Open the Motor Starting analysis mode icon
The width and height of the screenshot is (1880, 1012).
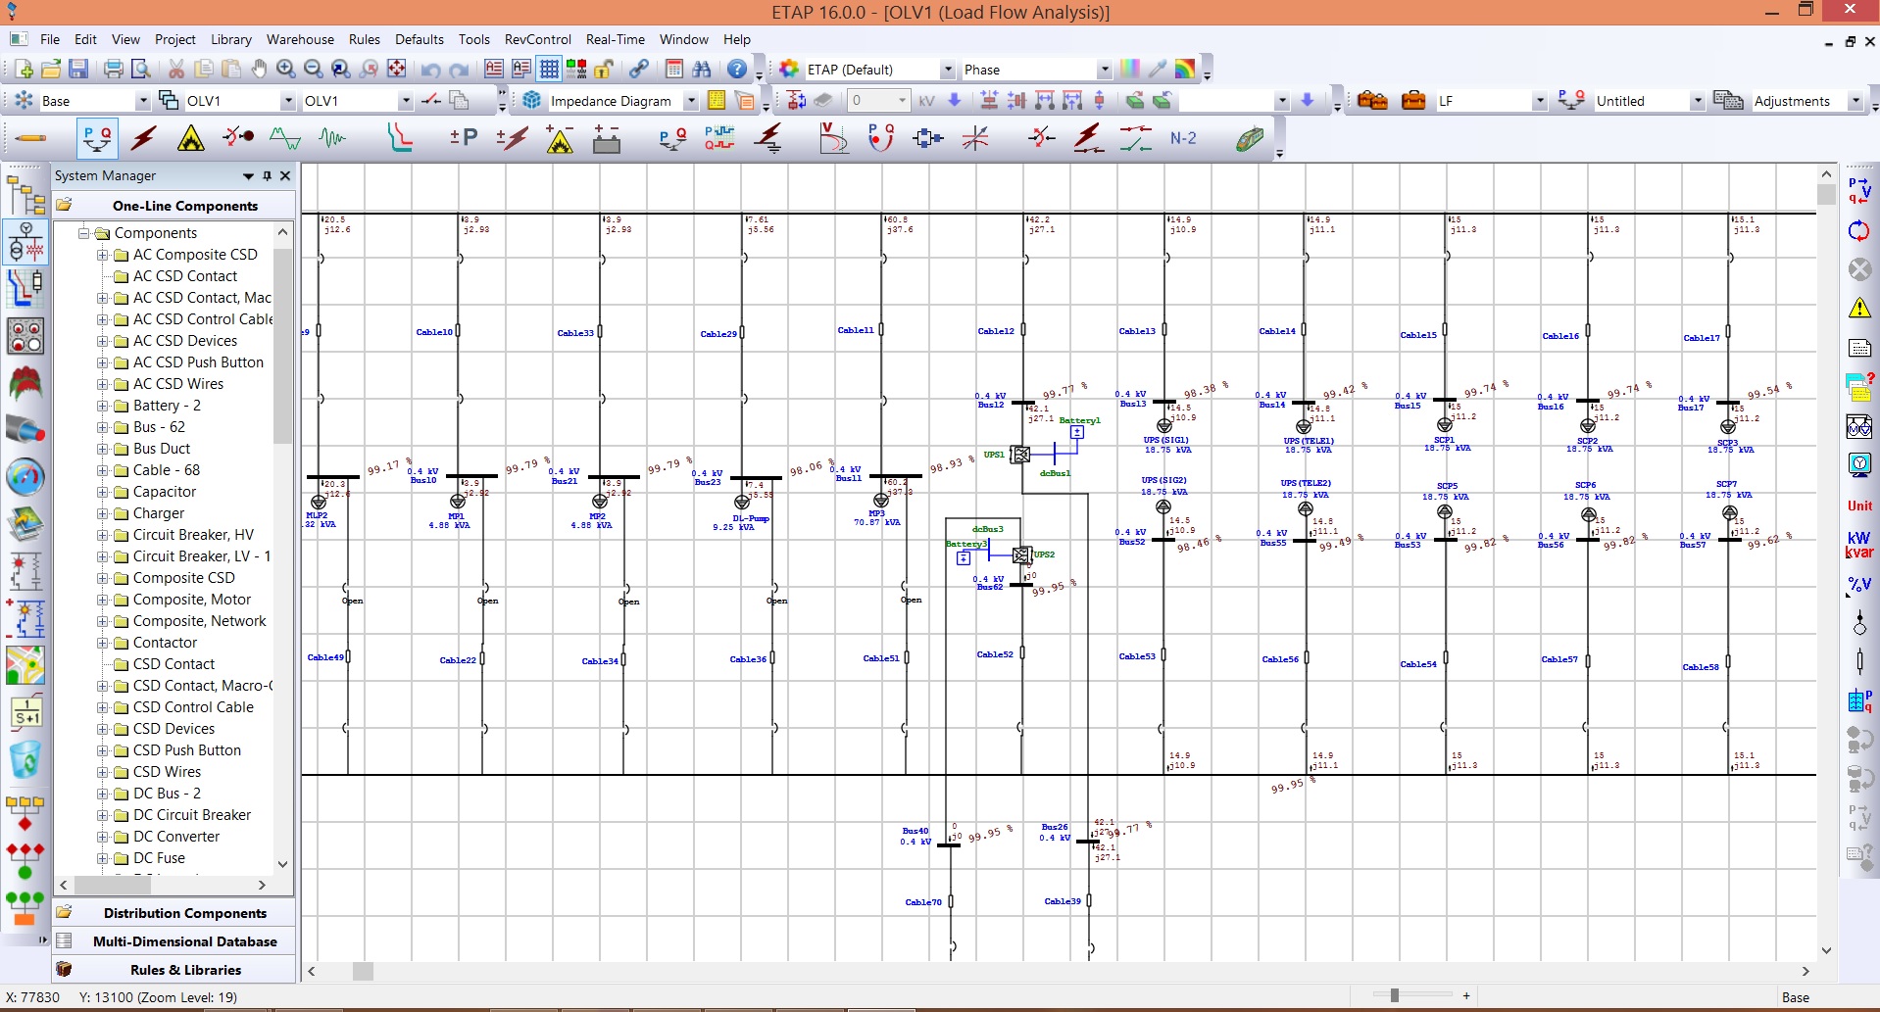point(238,138)
